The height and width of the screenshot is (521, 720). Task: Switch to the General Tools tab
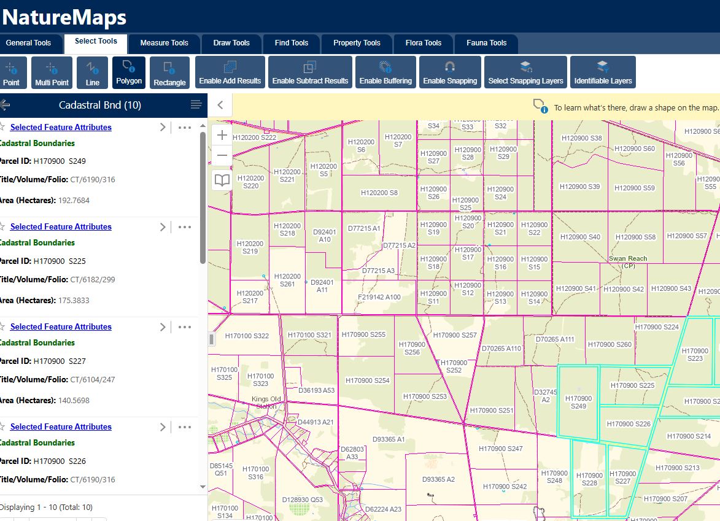(x=29, y=43)
